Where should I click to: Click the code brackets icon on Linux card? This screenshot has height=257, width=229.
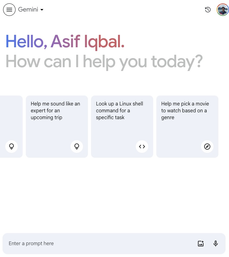coord(142,147)
